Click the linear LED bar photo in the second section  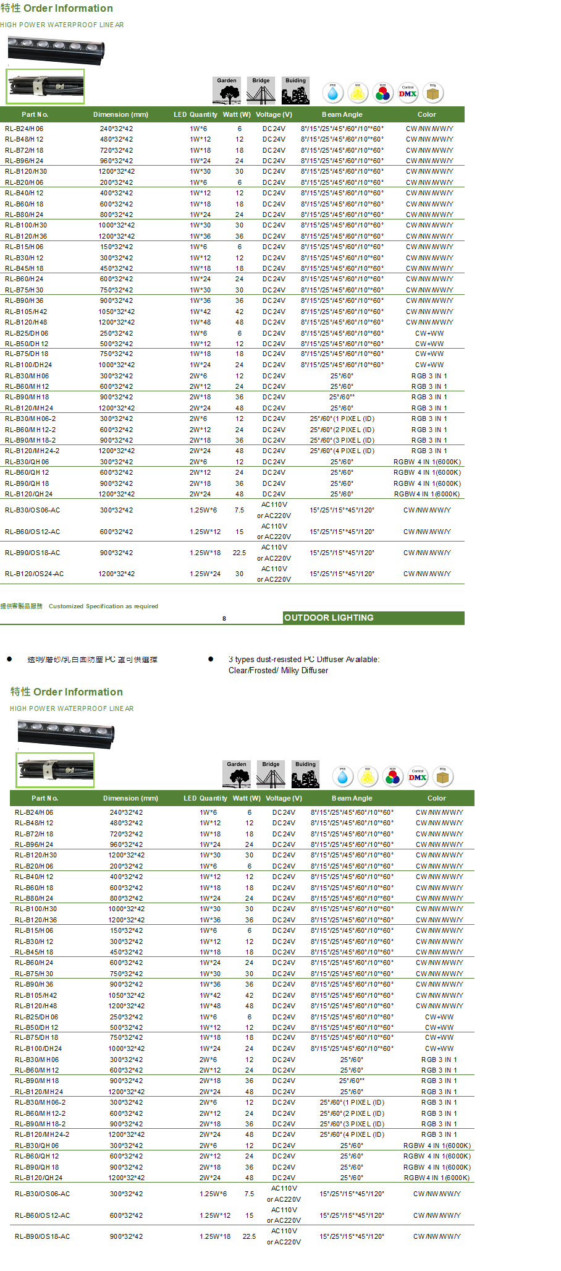pos(65,734)
